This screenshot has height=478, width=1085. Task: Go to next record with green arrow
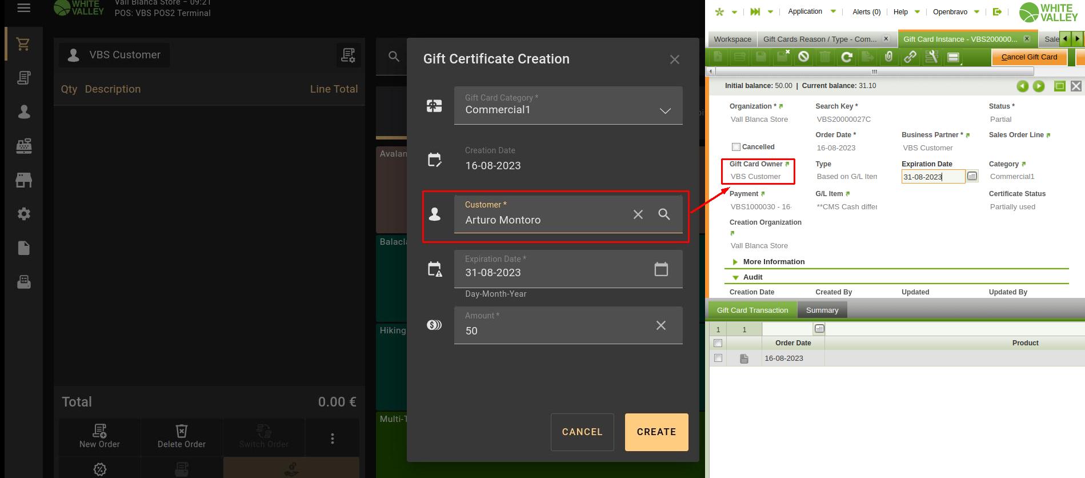[x=1039, y=86]
